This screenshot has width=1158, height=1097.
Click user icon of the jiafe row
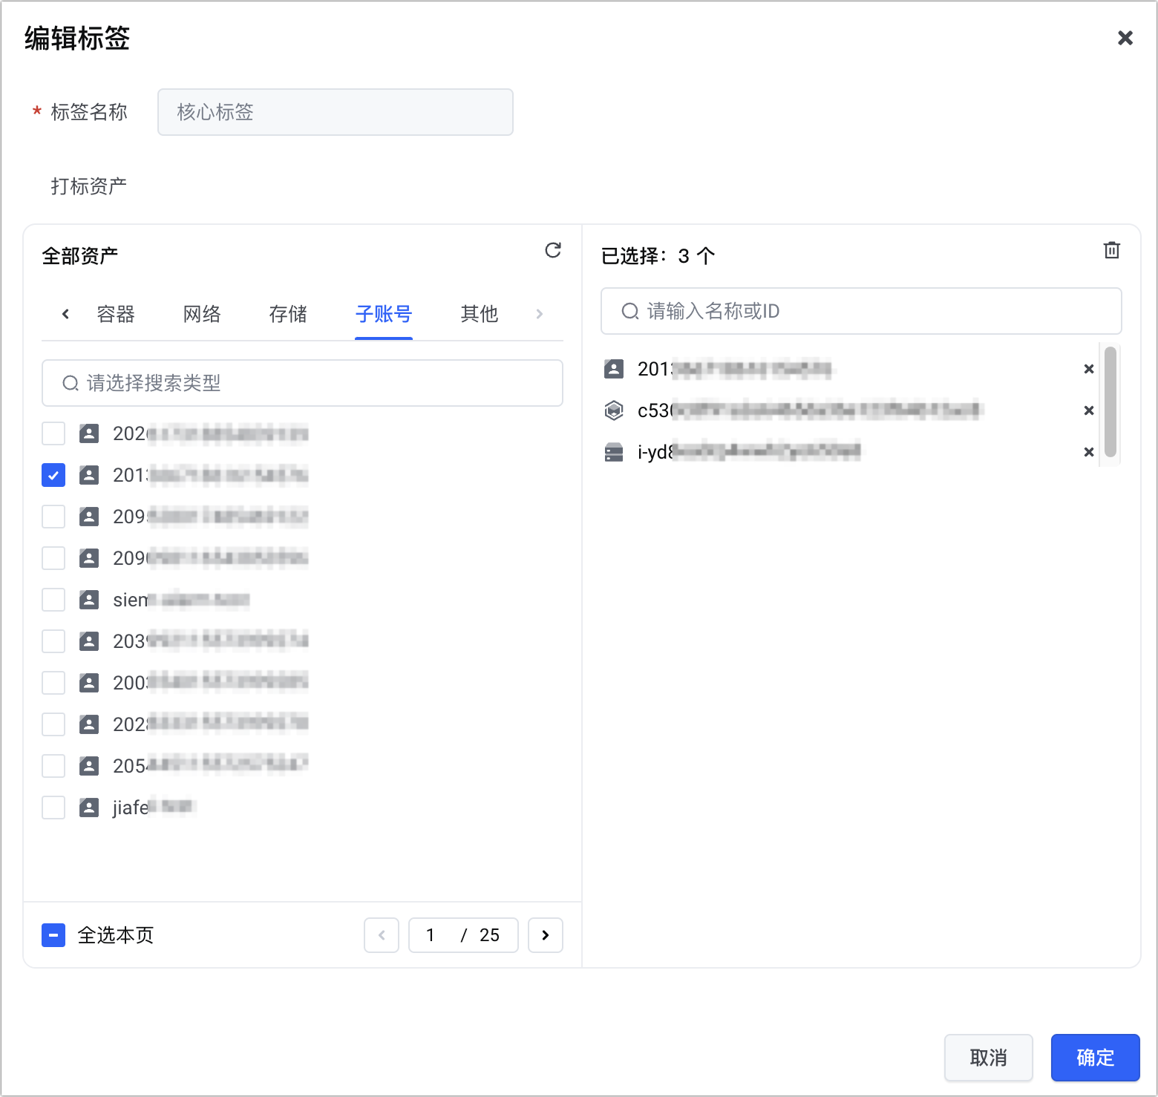pos(89,808)
